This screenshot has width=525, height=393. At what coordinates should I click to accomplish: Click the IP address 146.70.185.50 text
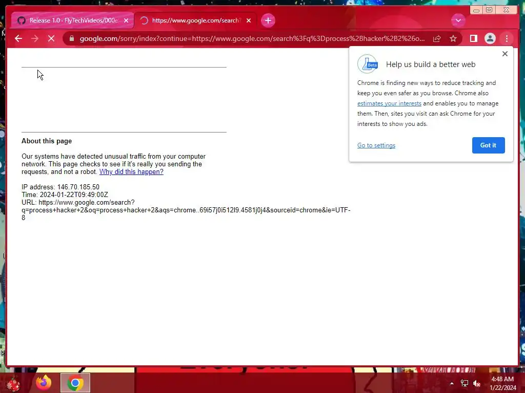click(x=60, y=187)
